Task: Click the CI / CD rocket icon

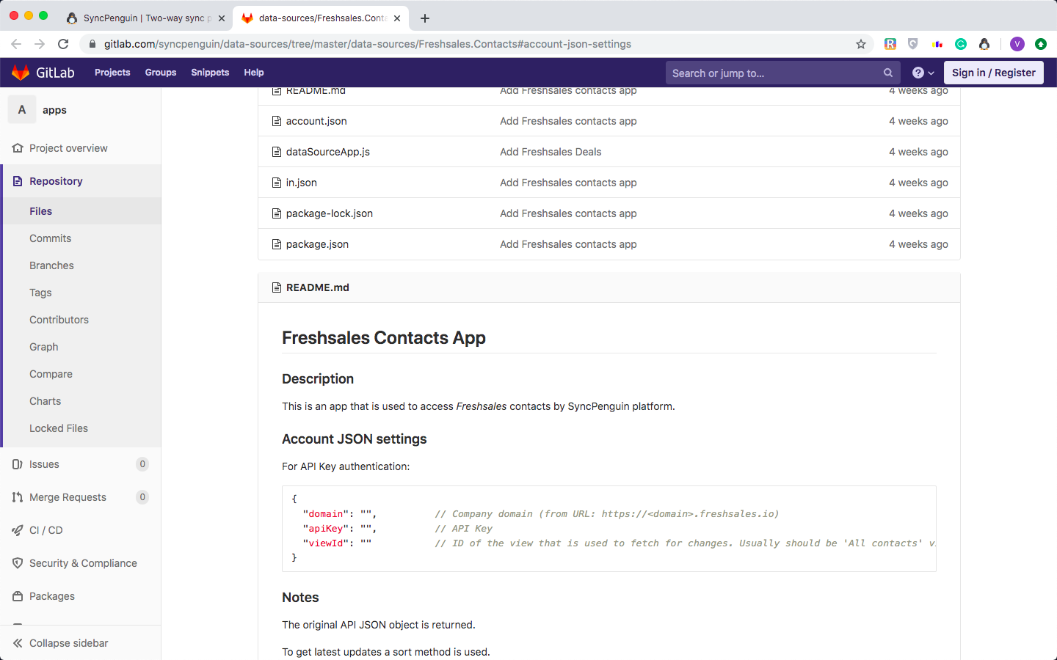Action: [x=18, y=530]
